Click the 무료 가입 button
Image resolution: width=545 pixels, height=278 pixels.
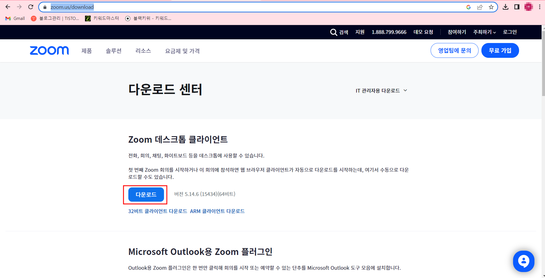point(500,50)
